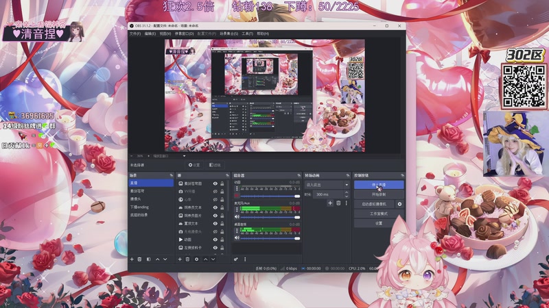
Task: Move the selected scene up
Action: tap(158, 259)
